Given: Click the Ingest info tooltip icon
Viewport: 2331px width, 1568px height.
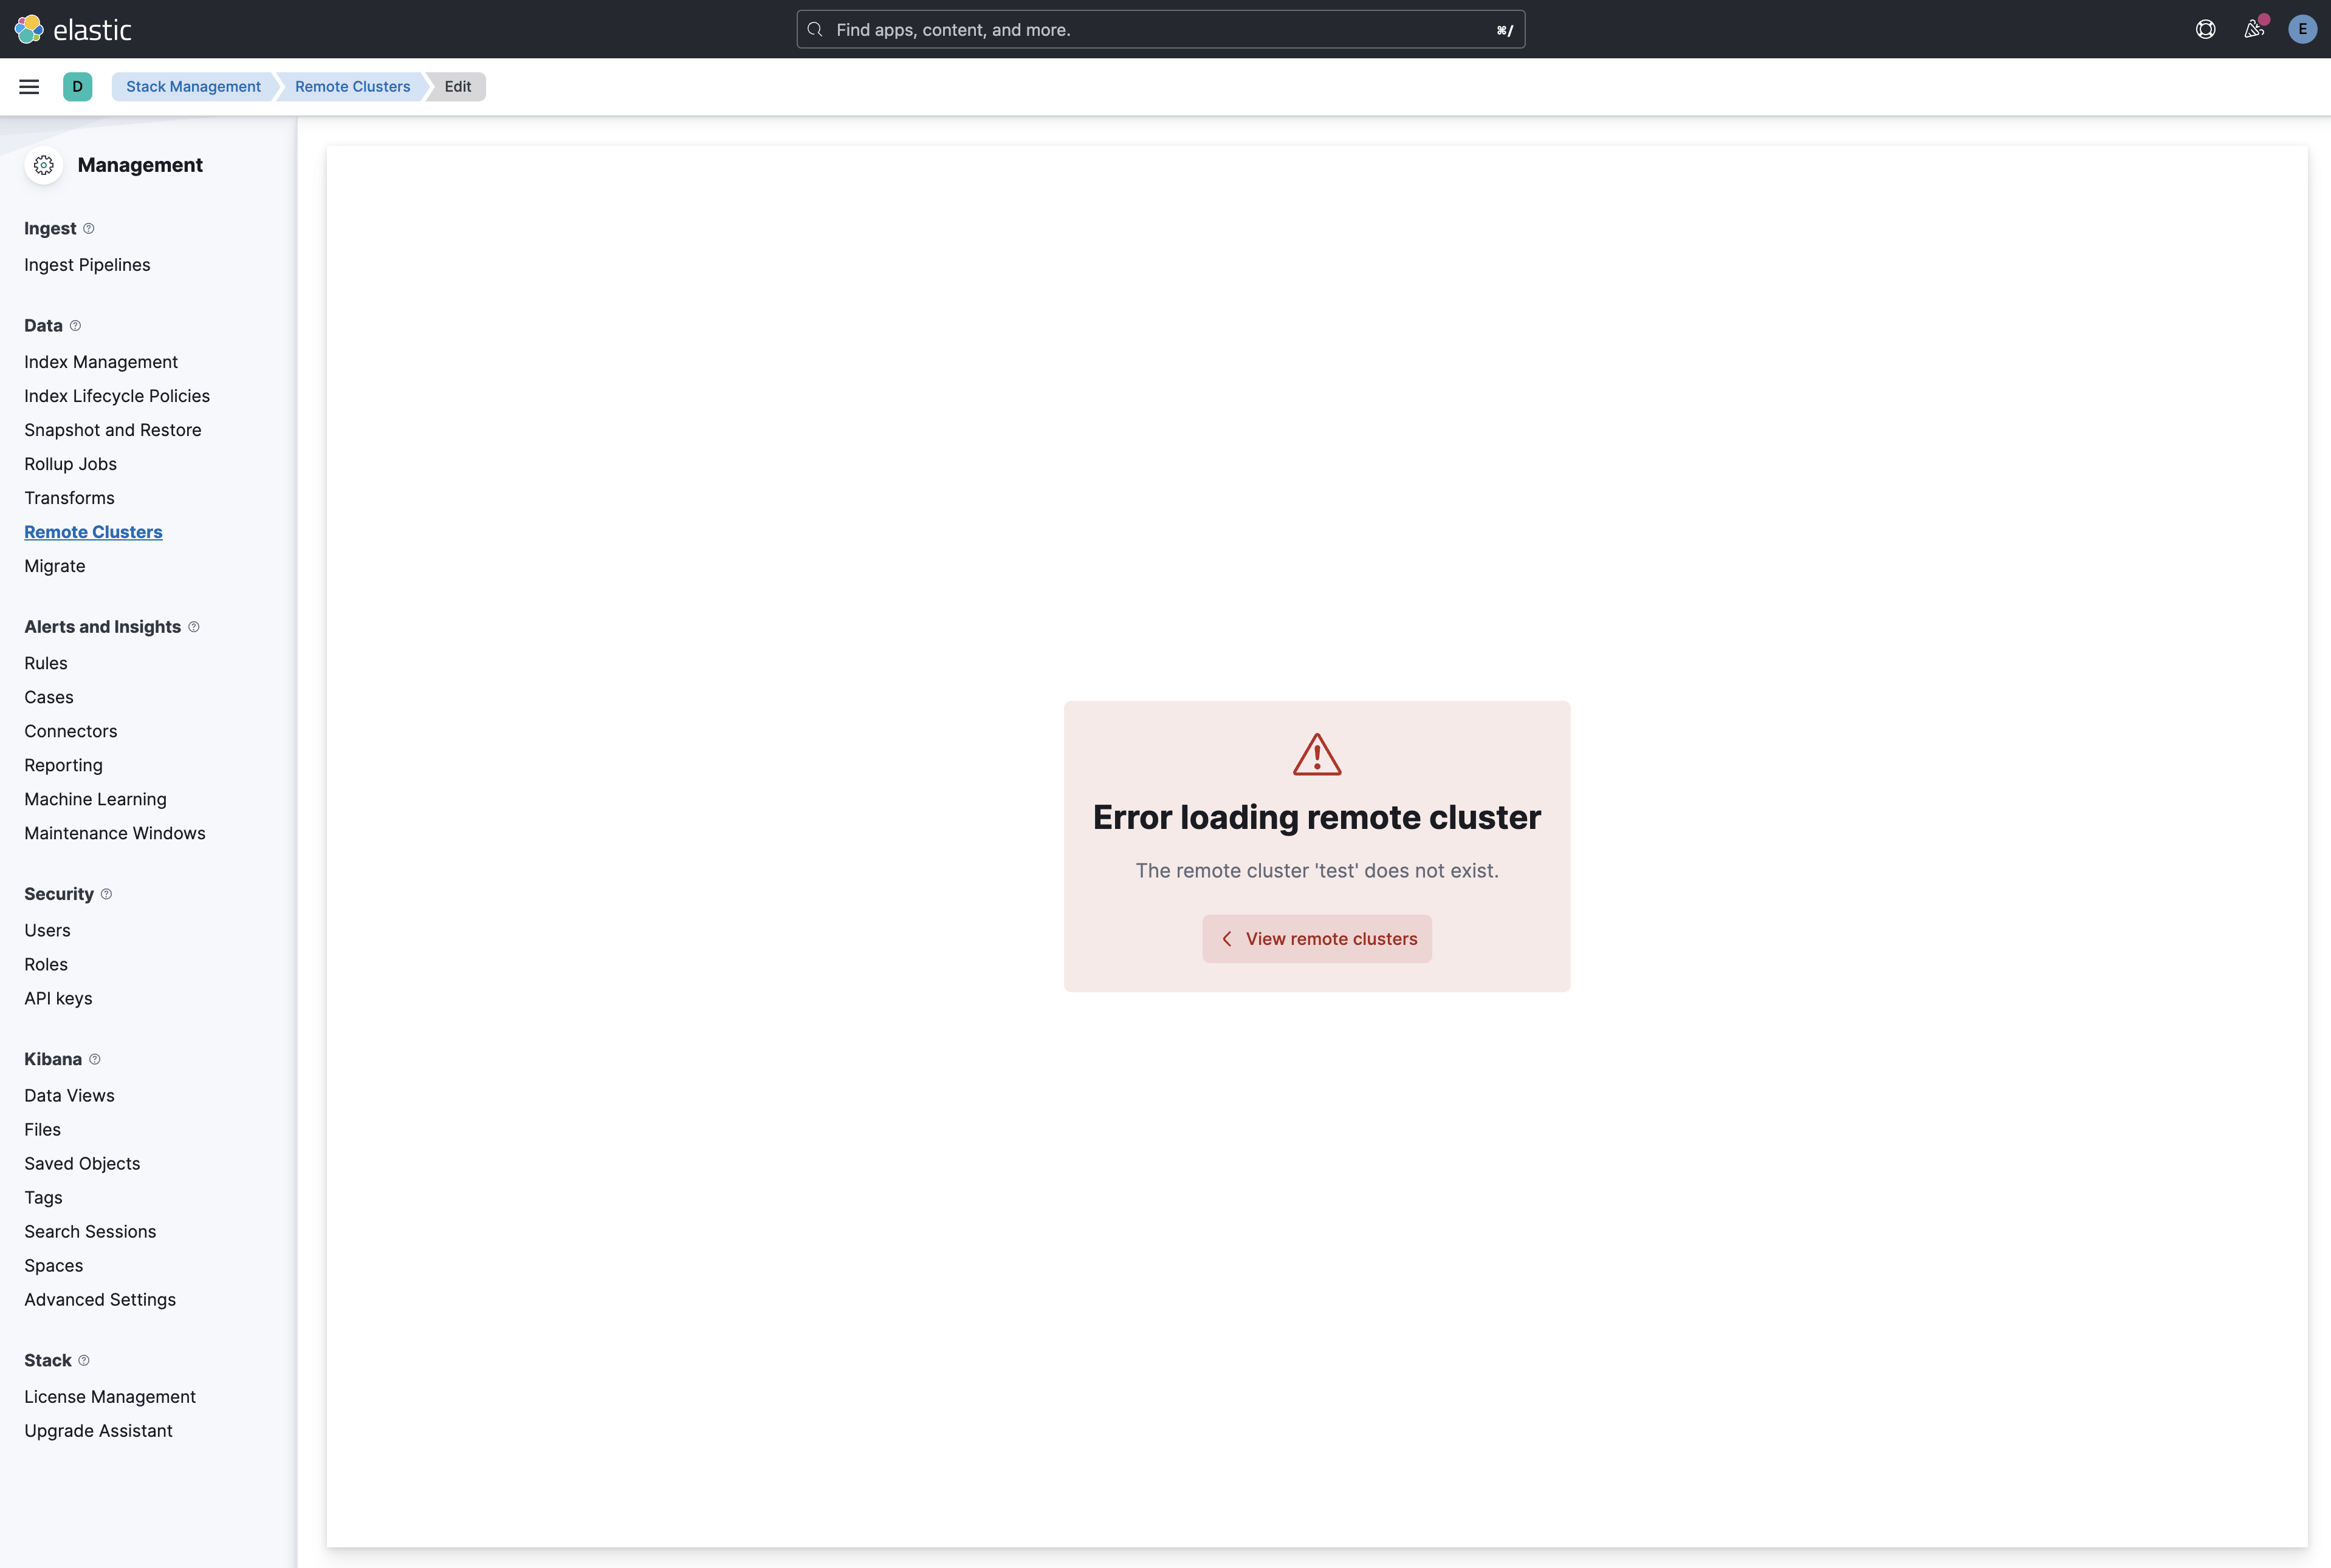Looking at the screenshot, I should point(89,230).
